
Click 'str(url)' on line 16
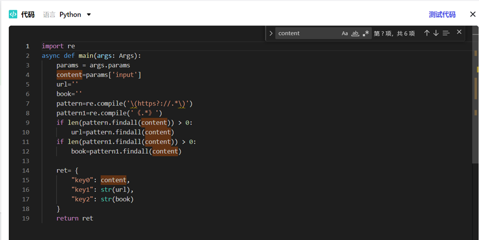115,189
